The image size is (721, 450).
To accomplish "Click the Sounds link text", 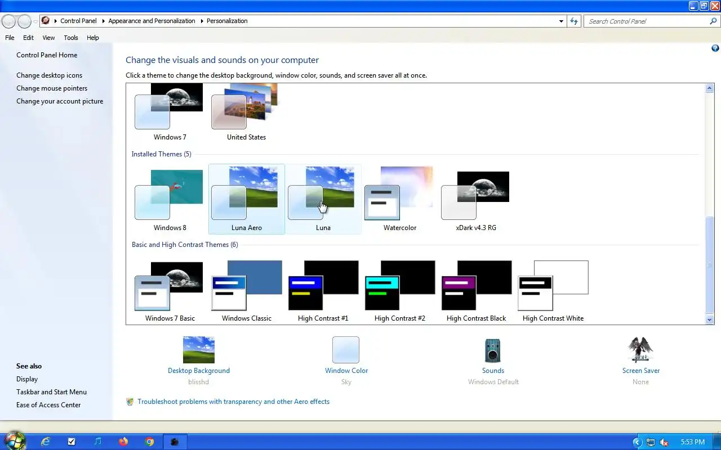I will pos(493,371).
